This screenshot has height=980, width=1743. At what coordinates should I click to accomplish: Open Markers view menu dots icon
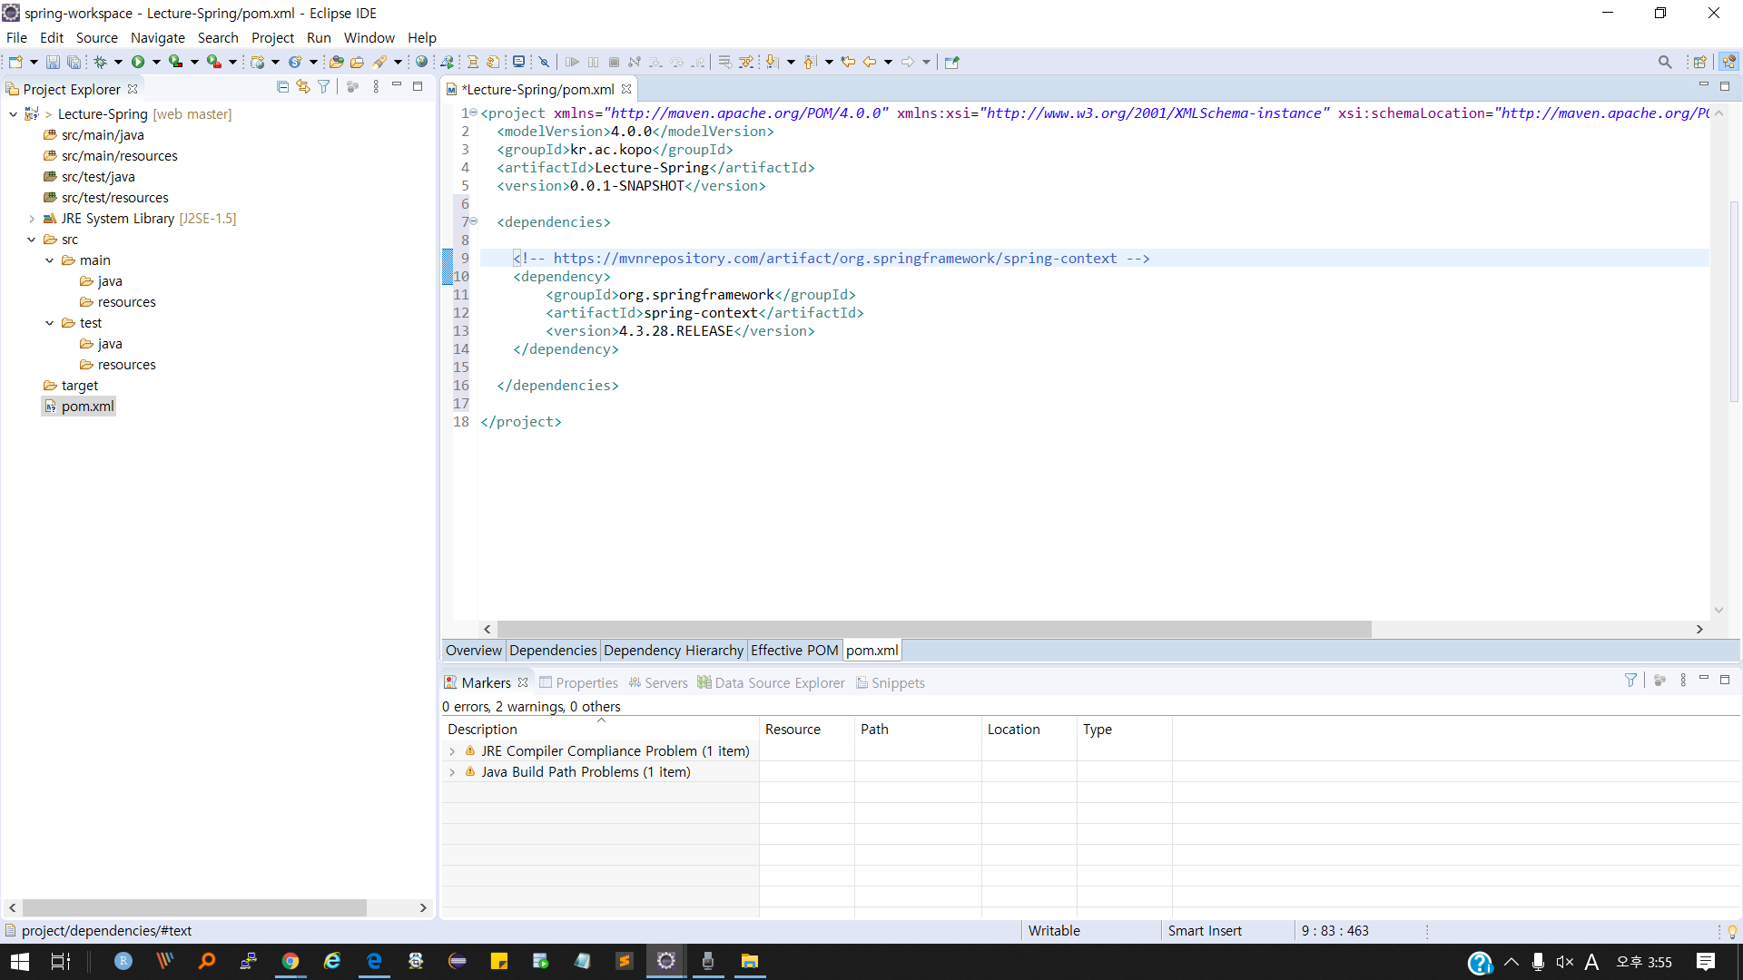(x=1683, y=680)
